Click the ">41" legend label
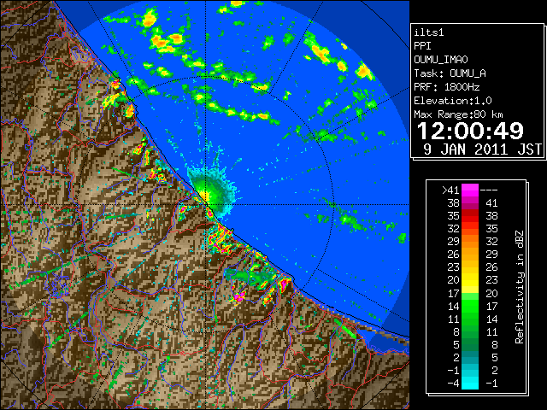The image size is (547, 410). pos(450,190)
